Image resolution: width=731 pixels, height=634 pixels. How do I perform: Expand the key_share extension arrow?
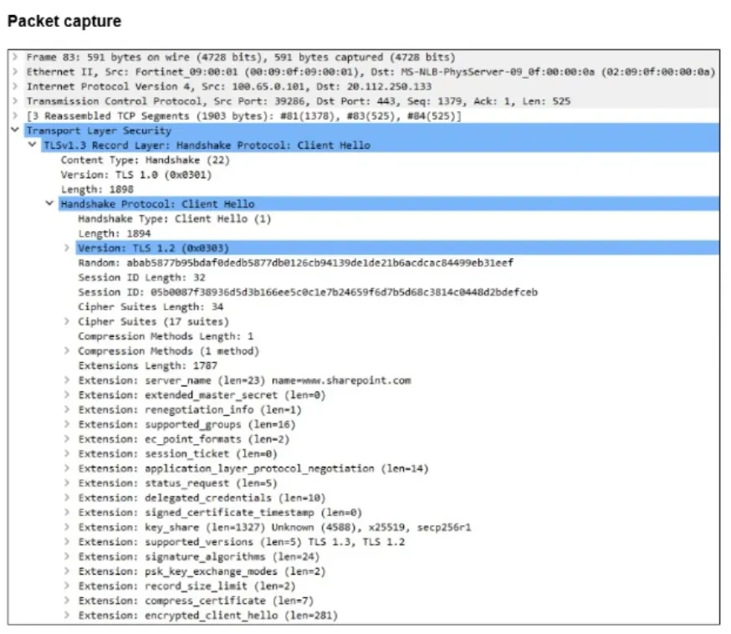click(x=67, y=527)
